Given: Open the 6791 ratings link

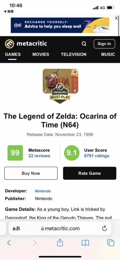Looking at the screenshot, I should (x=97, y=156).
